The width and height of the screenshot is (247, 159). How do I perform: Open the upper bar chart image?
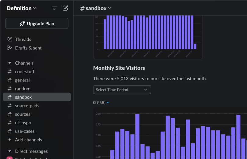tap(148, 37)
